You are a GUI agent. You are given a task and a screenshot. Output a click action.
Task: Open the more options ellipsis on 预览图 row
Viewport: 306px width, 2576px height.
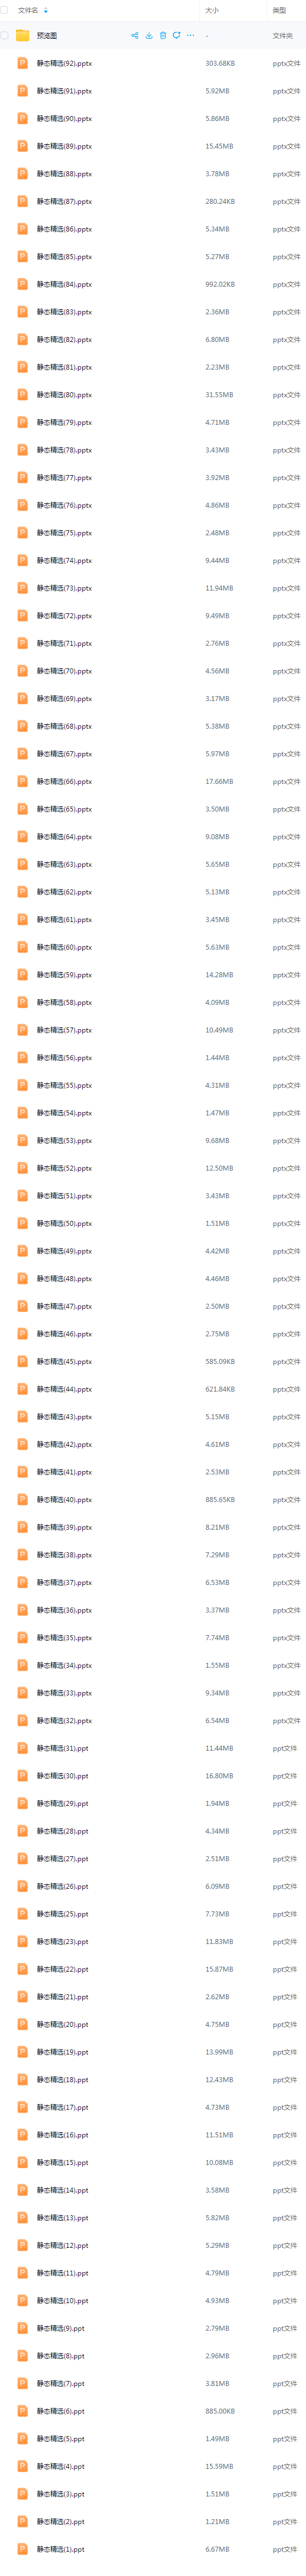click(191, 35)
